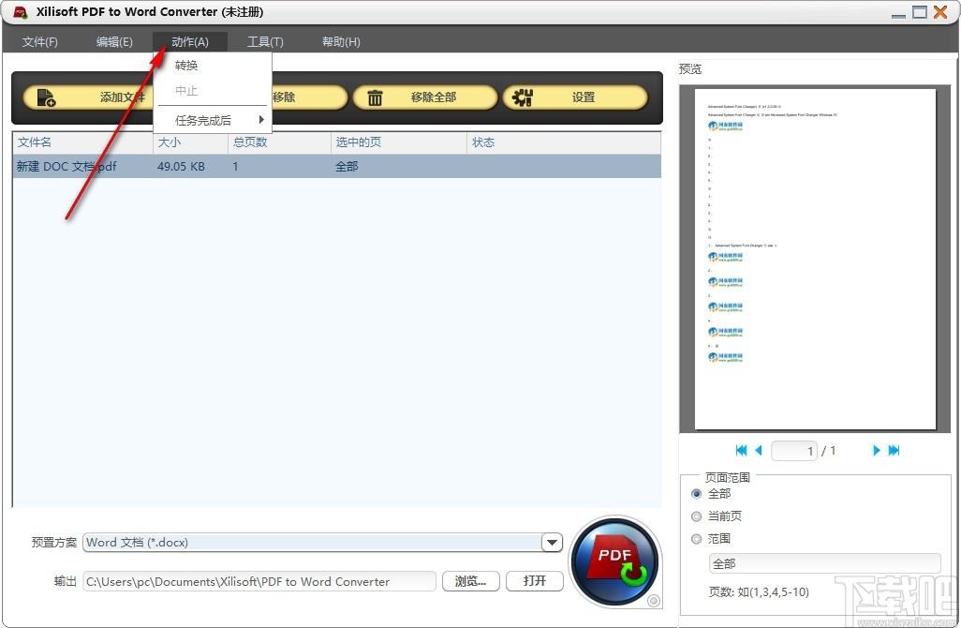Click the 大小 column header

click(190, 142)
